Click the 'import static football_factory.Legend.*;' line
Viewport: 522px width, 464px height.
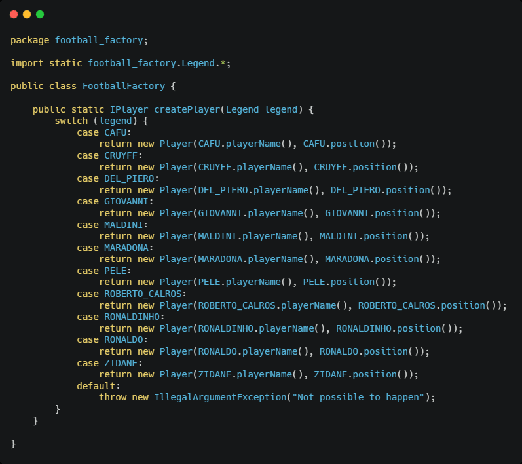click(x=121, y=64)
